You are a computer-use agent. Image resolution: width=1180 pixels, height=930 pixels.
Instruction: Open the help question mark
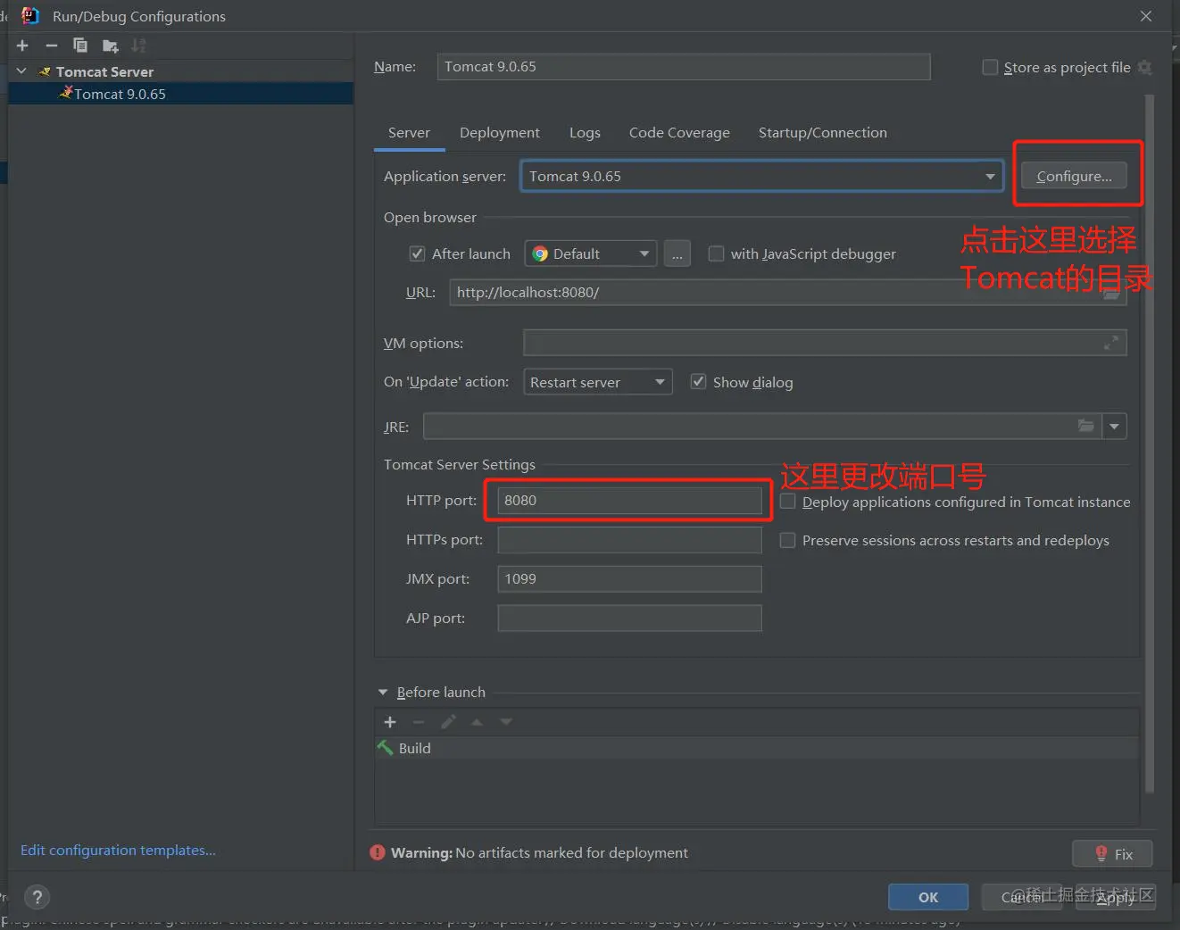tap(37, 897)
